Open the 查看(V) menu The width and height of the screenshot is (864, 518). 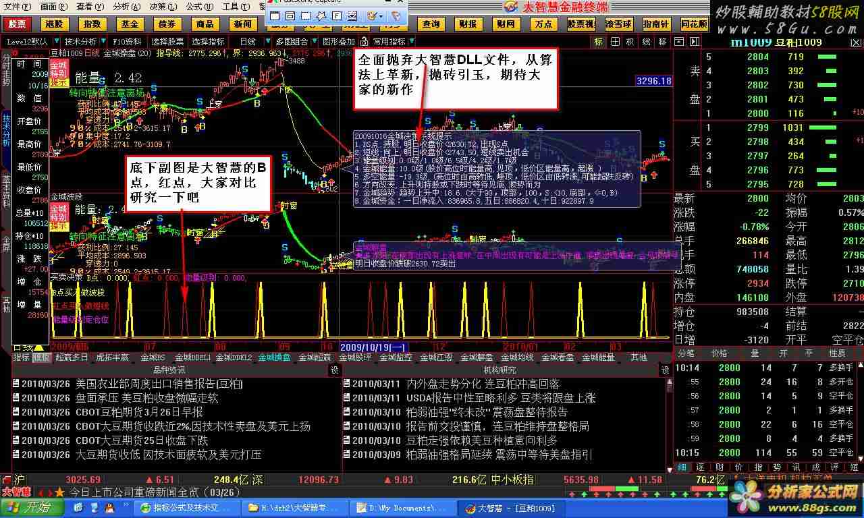[90, 6]
